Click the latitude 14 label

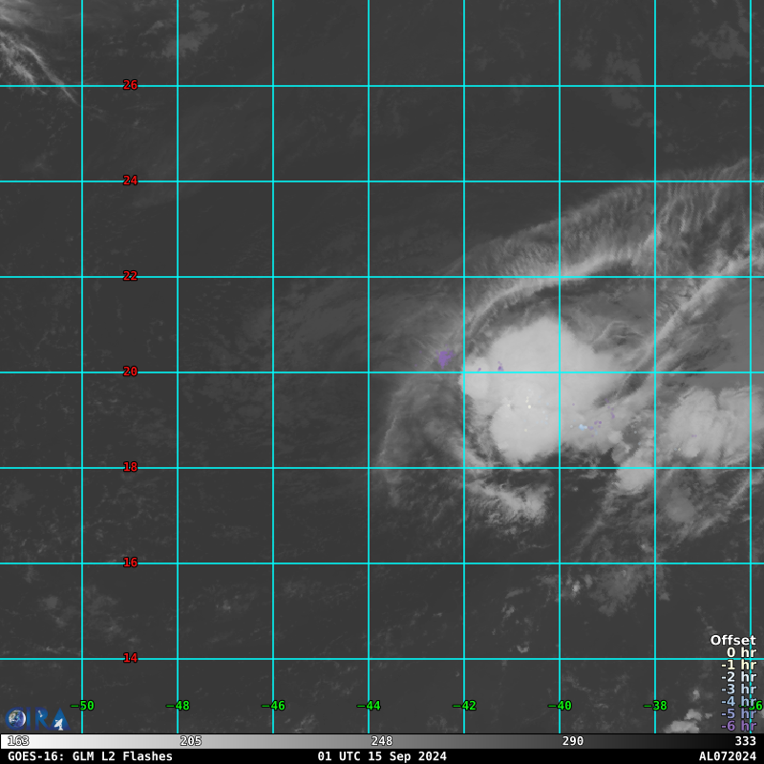tap(130, 658)
